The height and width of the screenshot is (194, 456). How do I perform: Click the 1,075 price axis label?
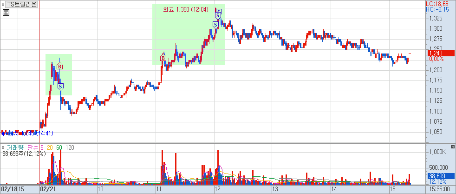point(436,121)
